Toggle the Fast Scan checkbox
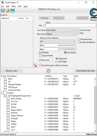This screenshot has width=97, height=136. click(40, 60)
